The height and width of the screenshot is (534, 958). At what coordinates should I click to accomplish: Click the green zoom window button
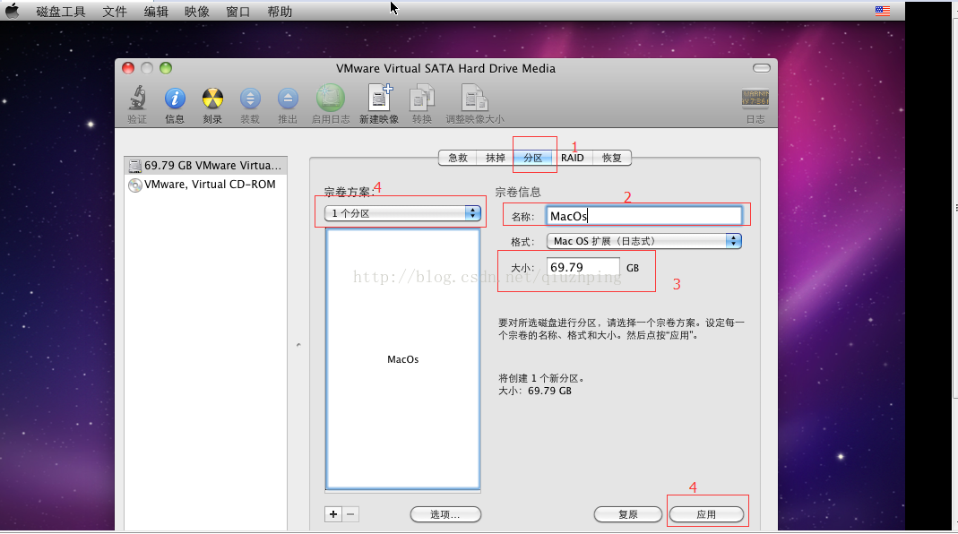(166, 68)
